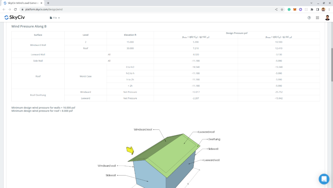Expand the tab search chevron
The height and width of the screenshot is (188, 333).
pyautogui.click(x=311, y=3)
